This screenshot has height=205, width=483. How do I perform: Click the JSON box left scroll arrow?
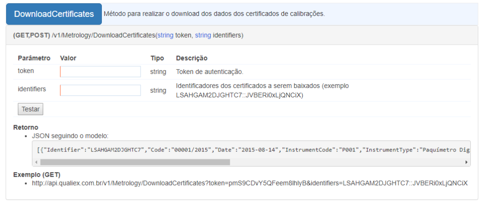pyautogui.click(x=36, y=162)
